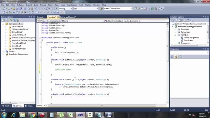Select PhoneBookDB.sdf connection
The width and height of the screenshot is (210, 118).
pos(19,43)
